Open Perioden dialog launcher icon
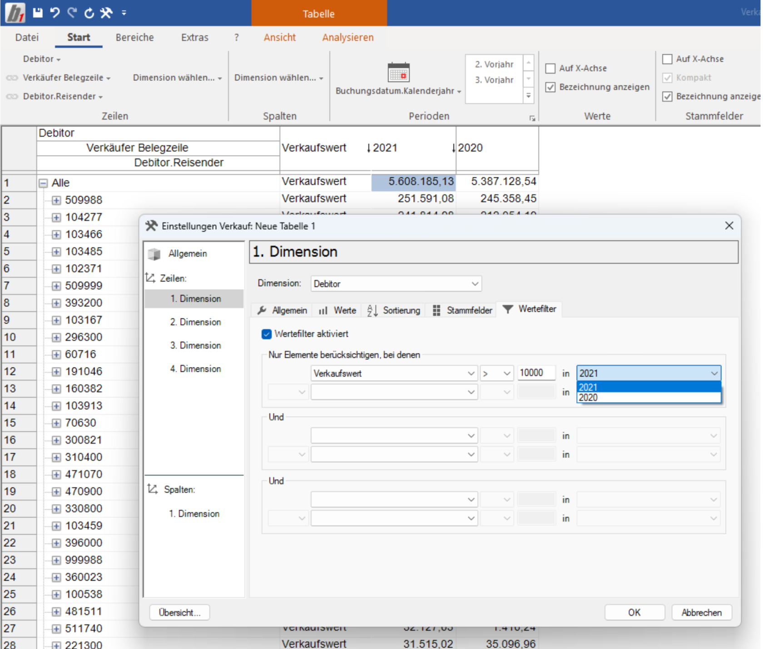Viewport: 763px width, 649px height. pyautogui.click(x=532, y=118)
